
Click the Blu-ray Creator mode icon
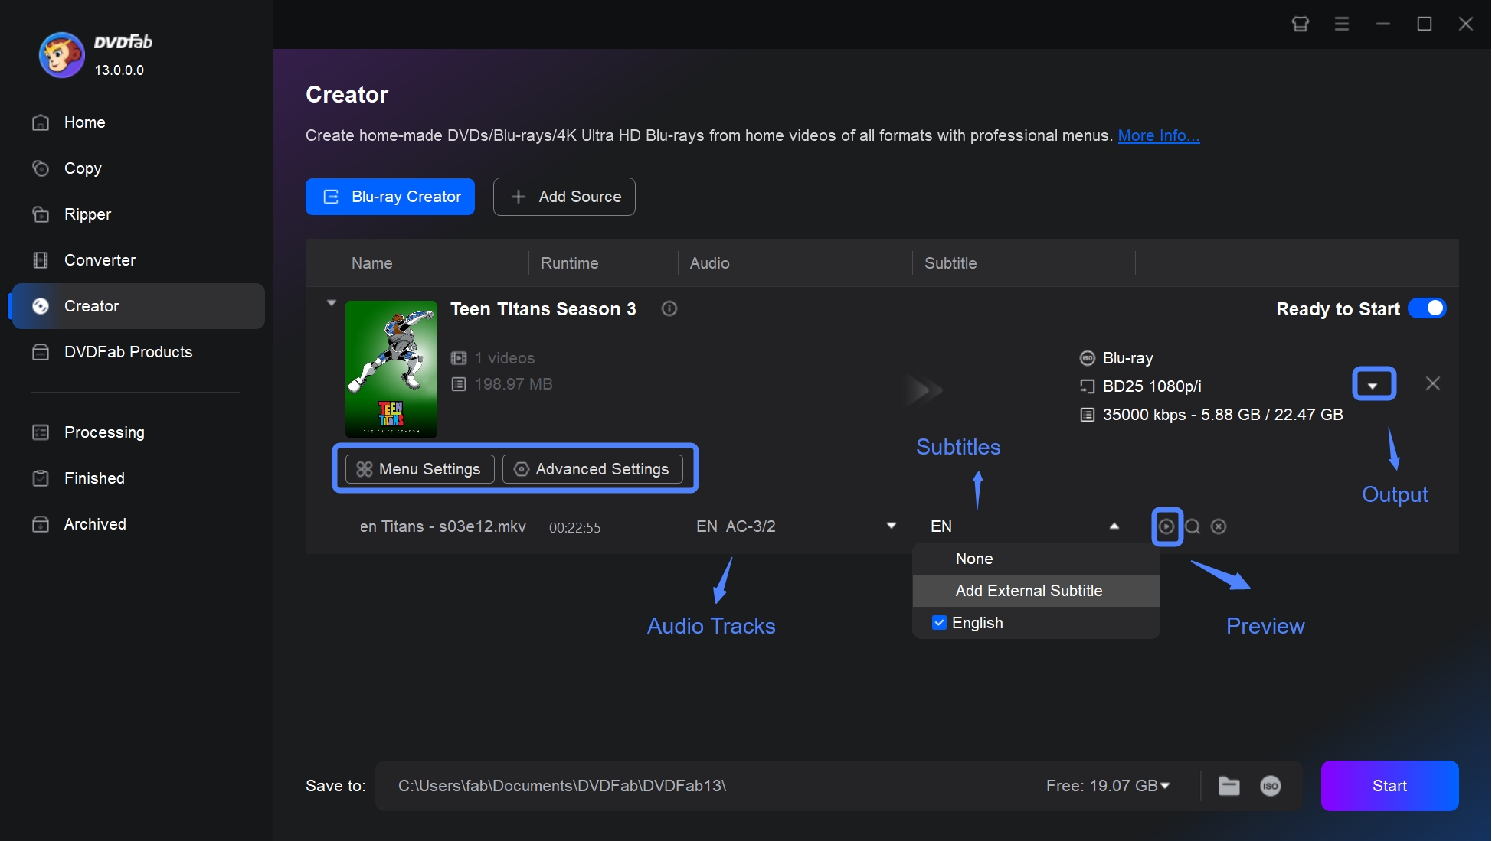click(330, 197)
